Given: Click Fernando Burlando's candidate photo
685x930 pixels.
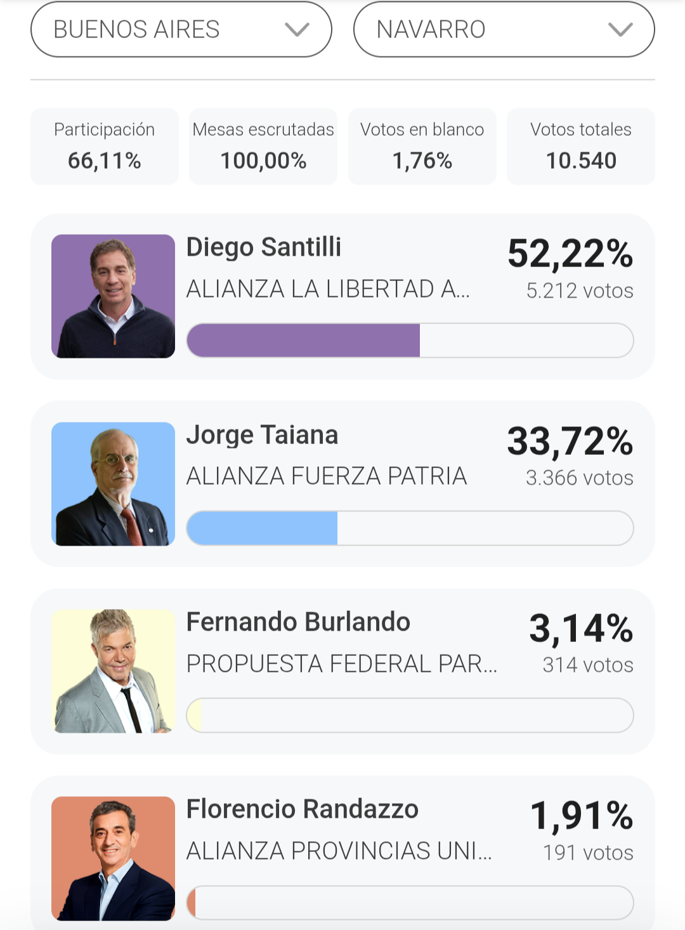Looking at the screenshot, I should pos(113,671).
